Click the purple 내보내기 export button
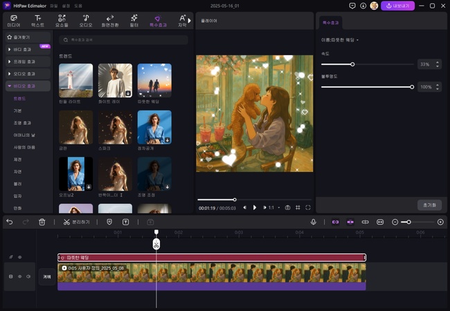Image resolution: width=450 pixels, height=311 pixels. (x=398, y=6)
